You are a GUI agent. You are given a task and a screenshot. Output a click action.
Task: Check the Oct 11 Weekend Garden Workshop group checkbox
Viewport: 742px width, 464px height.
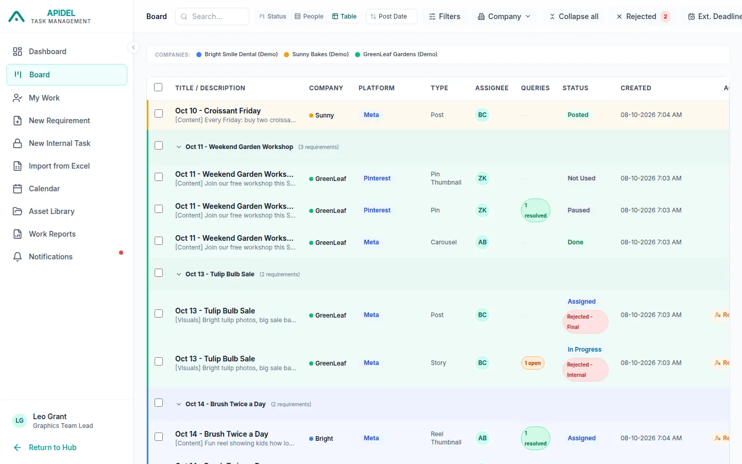(159, 145)
